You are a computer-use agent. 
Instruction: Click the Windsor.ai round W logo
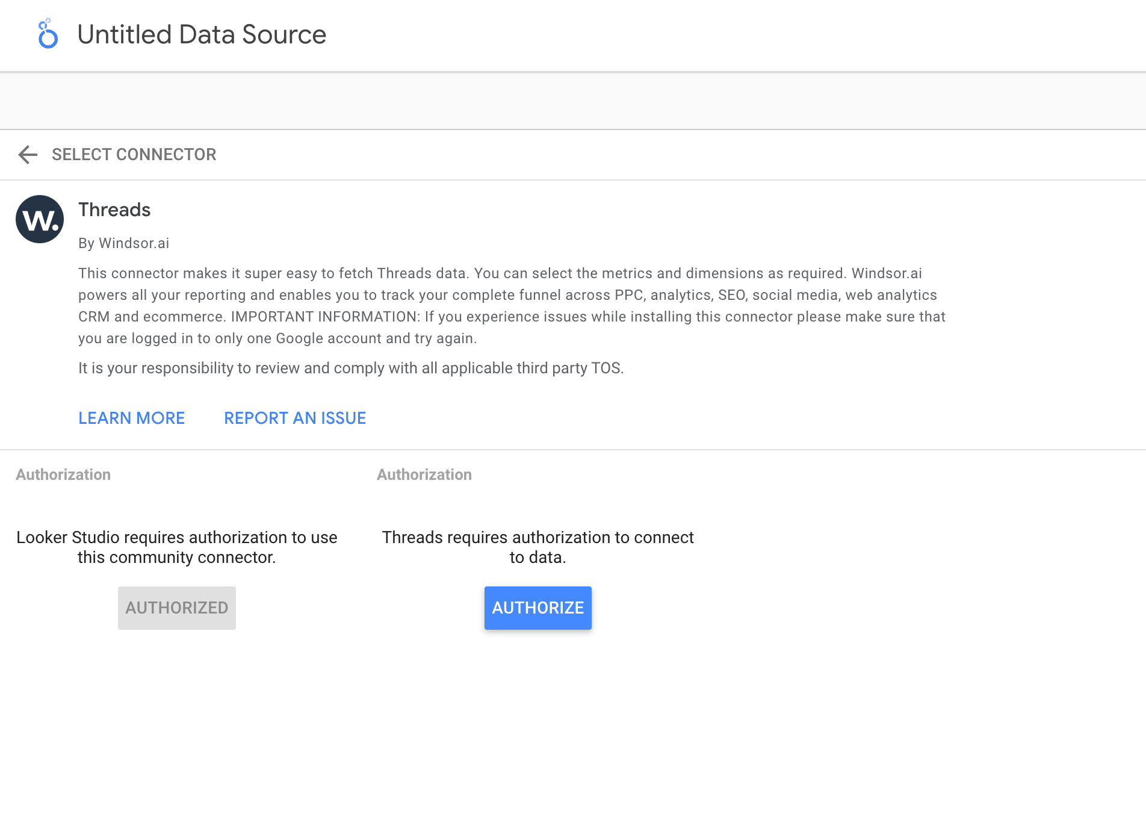(x=40, y=219)
